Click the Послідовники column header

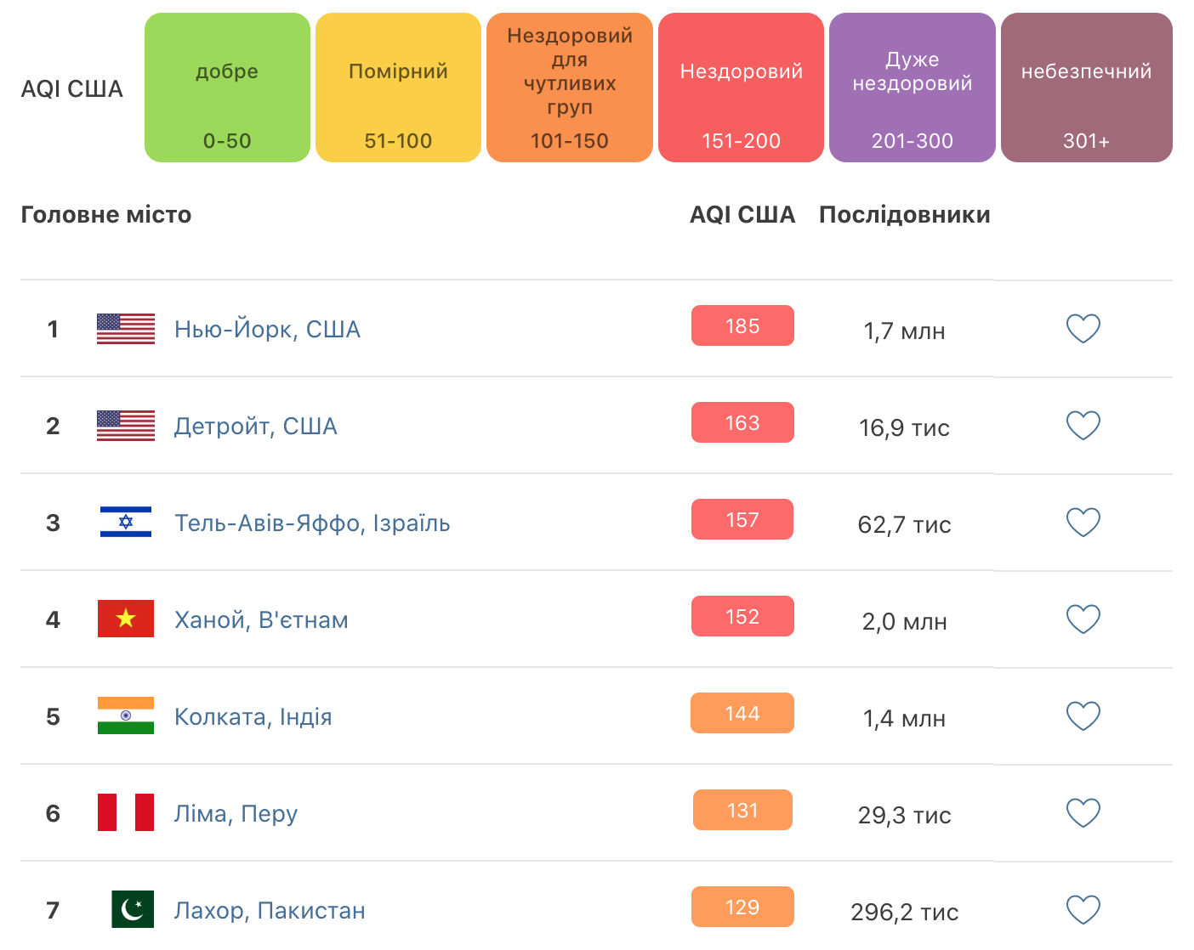pyautogui.click(x=904, y=215)
